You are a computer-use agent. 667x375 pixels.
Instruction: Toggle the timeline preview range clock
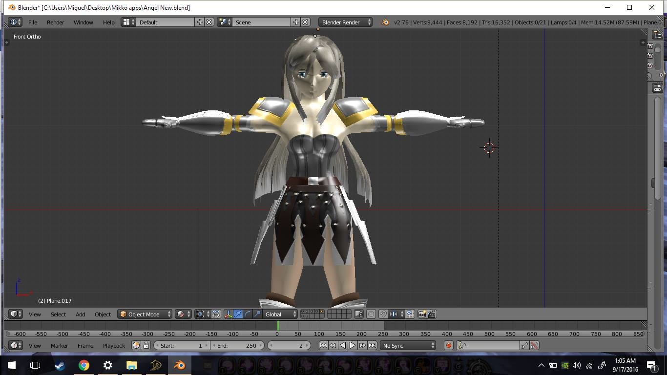click(136, 346)
